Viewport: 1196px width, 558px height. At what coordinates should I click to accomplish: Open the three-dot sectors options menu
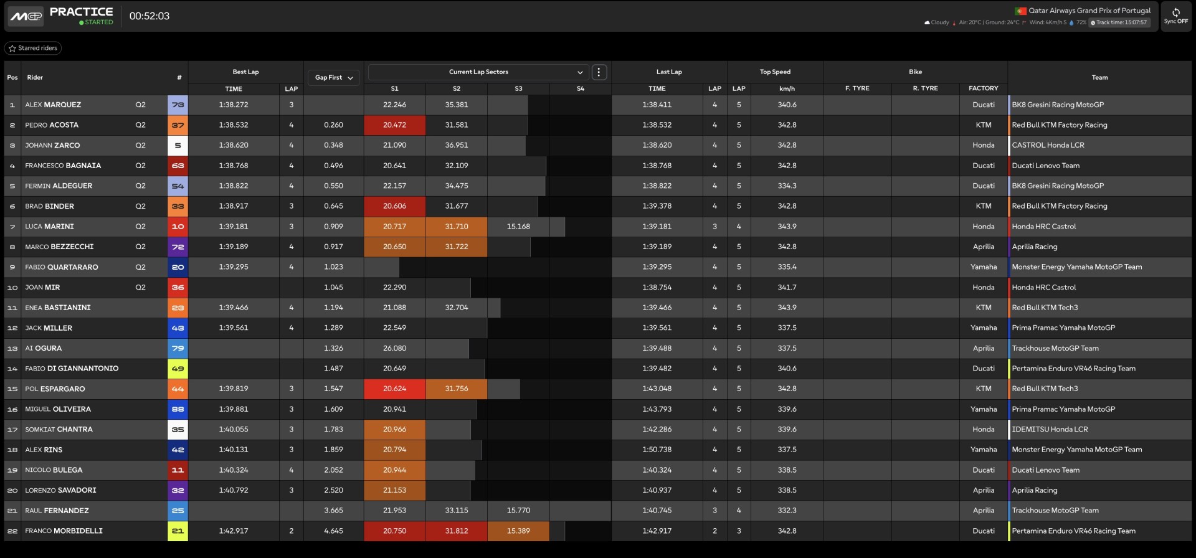click(599, 72)
